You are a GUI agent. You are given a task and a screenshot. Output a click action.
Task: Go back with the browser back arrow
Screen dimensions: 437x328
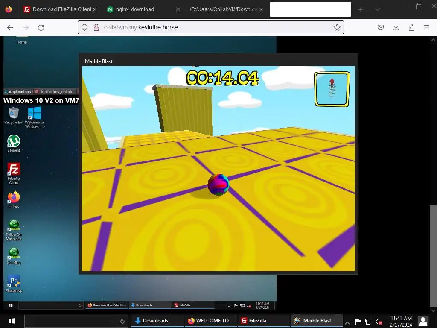10,27
